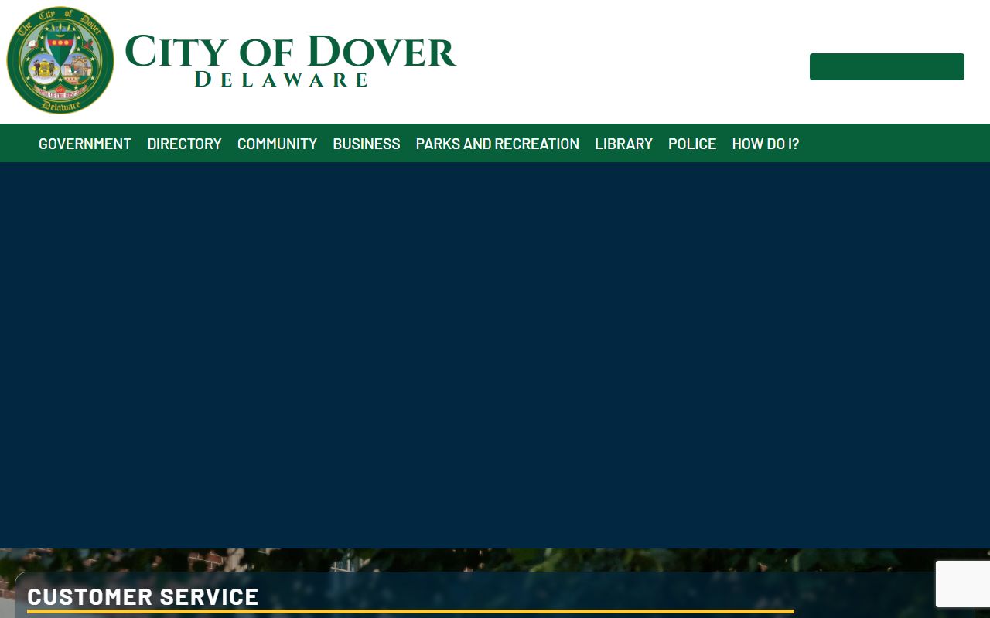
Task: Open the Library menu
Action: point(623,144)
